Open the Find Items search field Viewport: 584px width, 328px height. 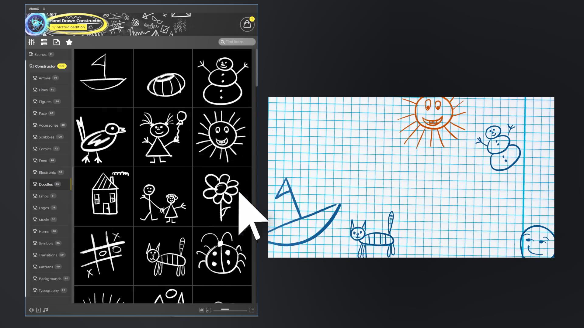[237, 42]
